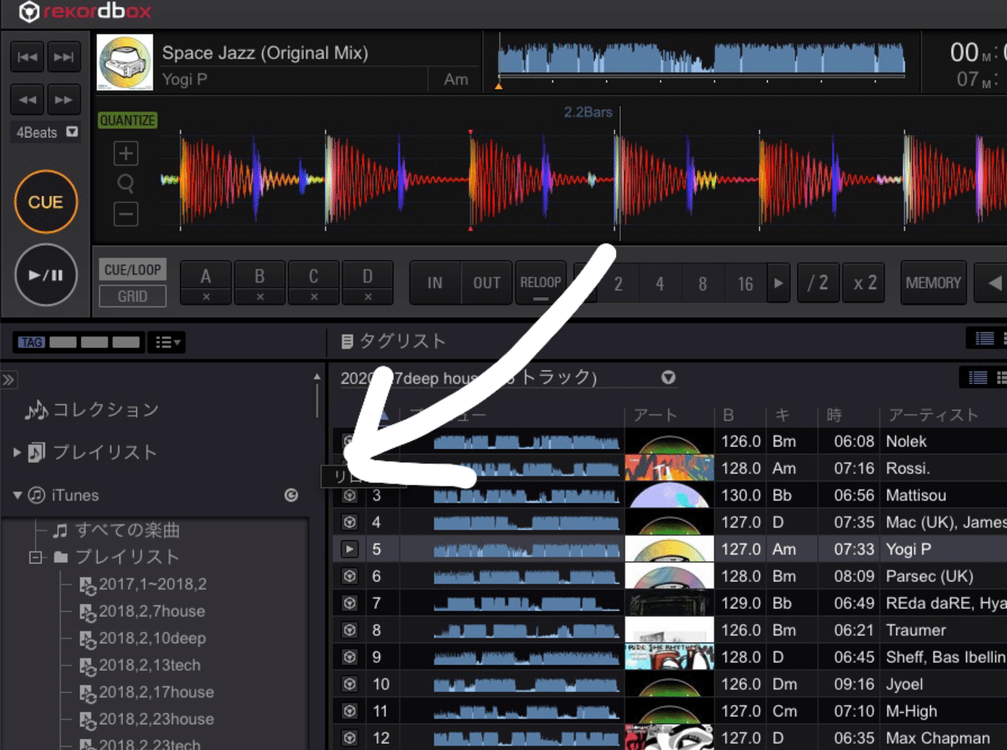Image resolution: width=1007 pixels, height=750 pixels.
Task: Click the Space Jazz album artwork
Action: (x=125, y=63)
